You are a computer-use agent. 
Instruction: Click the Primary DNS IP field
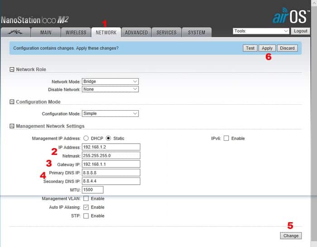(x=111, y=172)
